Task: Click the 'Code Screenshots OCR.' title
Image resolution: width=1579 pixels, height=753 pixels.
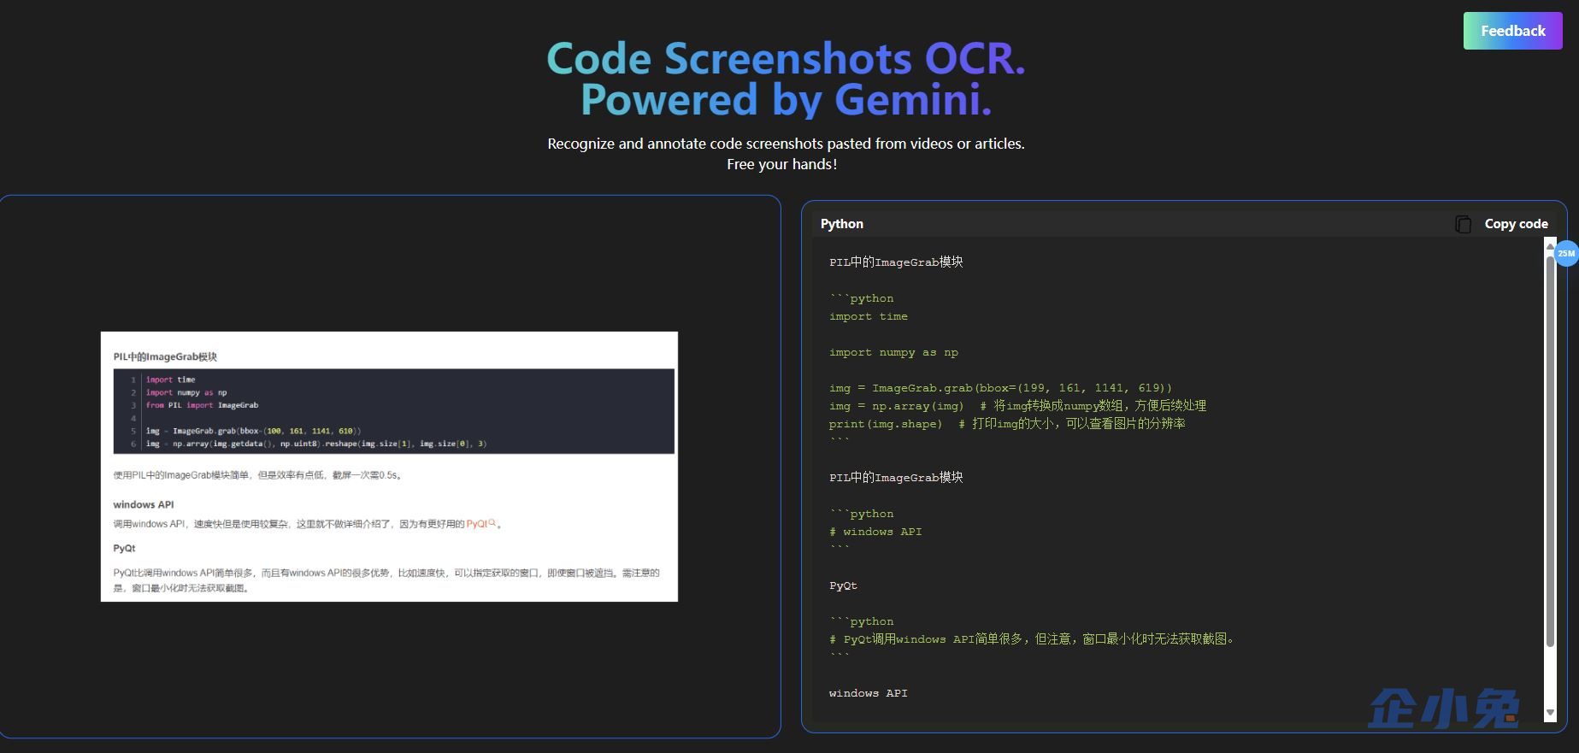Action: (786, 59)
